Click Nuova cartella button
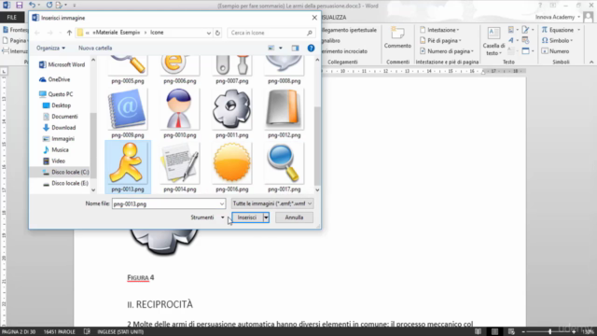This screenshot has width=597, height=336. tap(95, 48)
